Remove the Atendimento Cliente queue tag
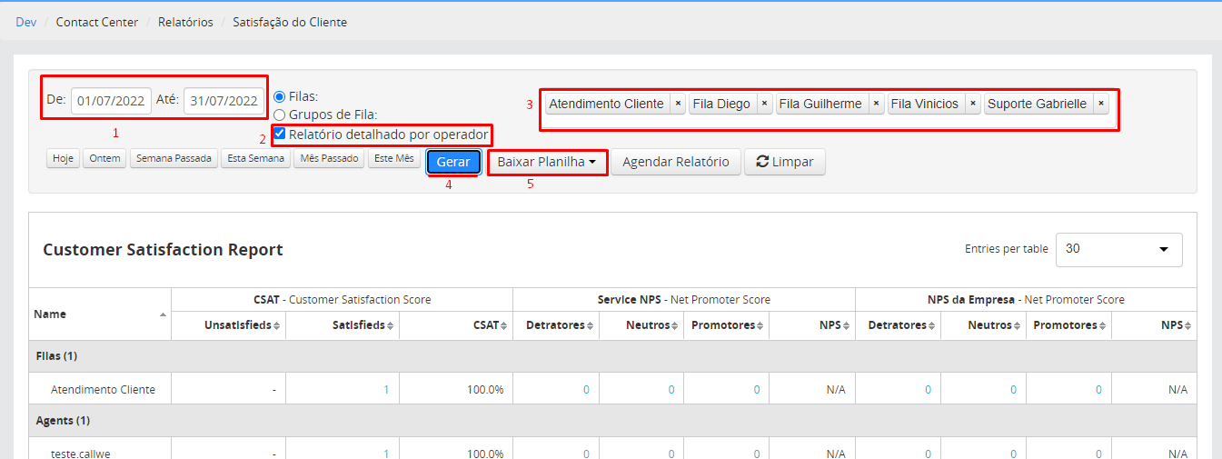This screenshot has width=1222, height=459. [678, 104]
